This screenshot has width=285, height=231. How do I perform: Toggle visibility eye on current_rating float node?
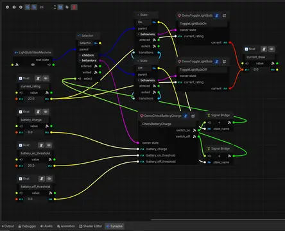46,78
